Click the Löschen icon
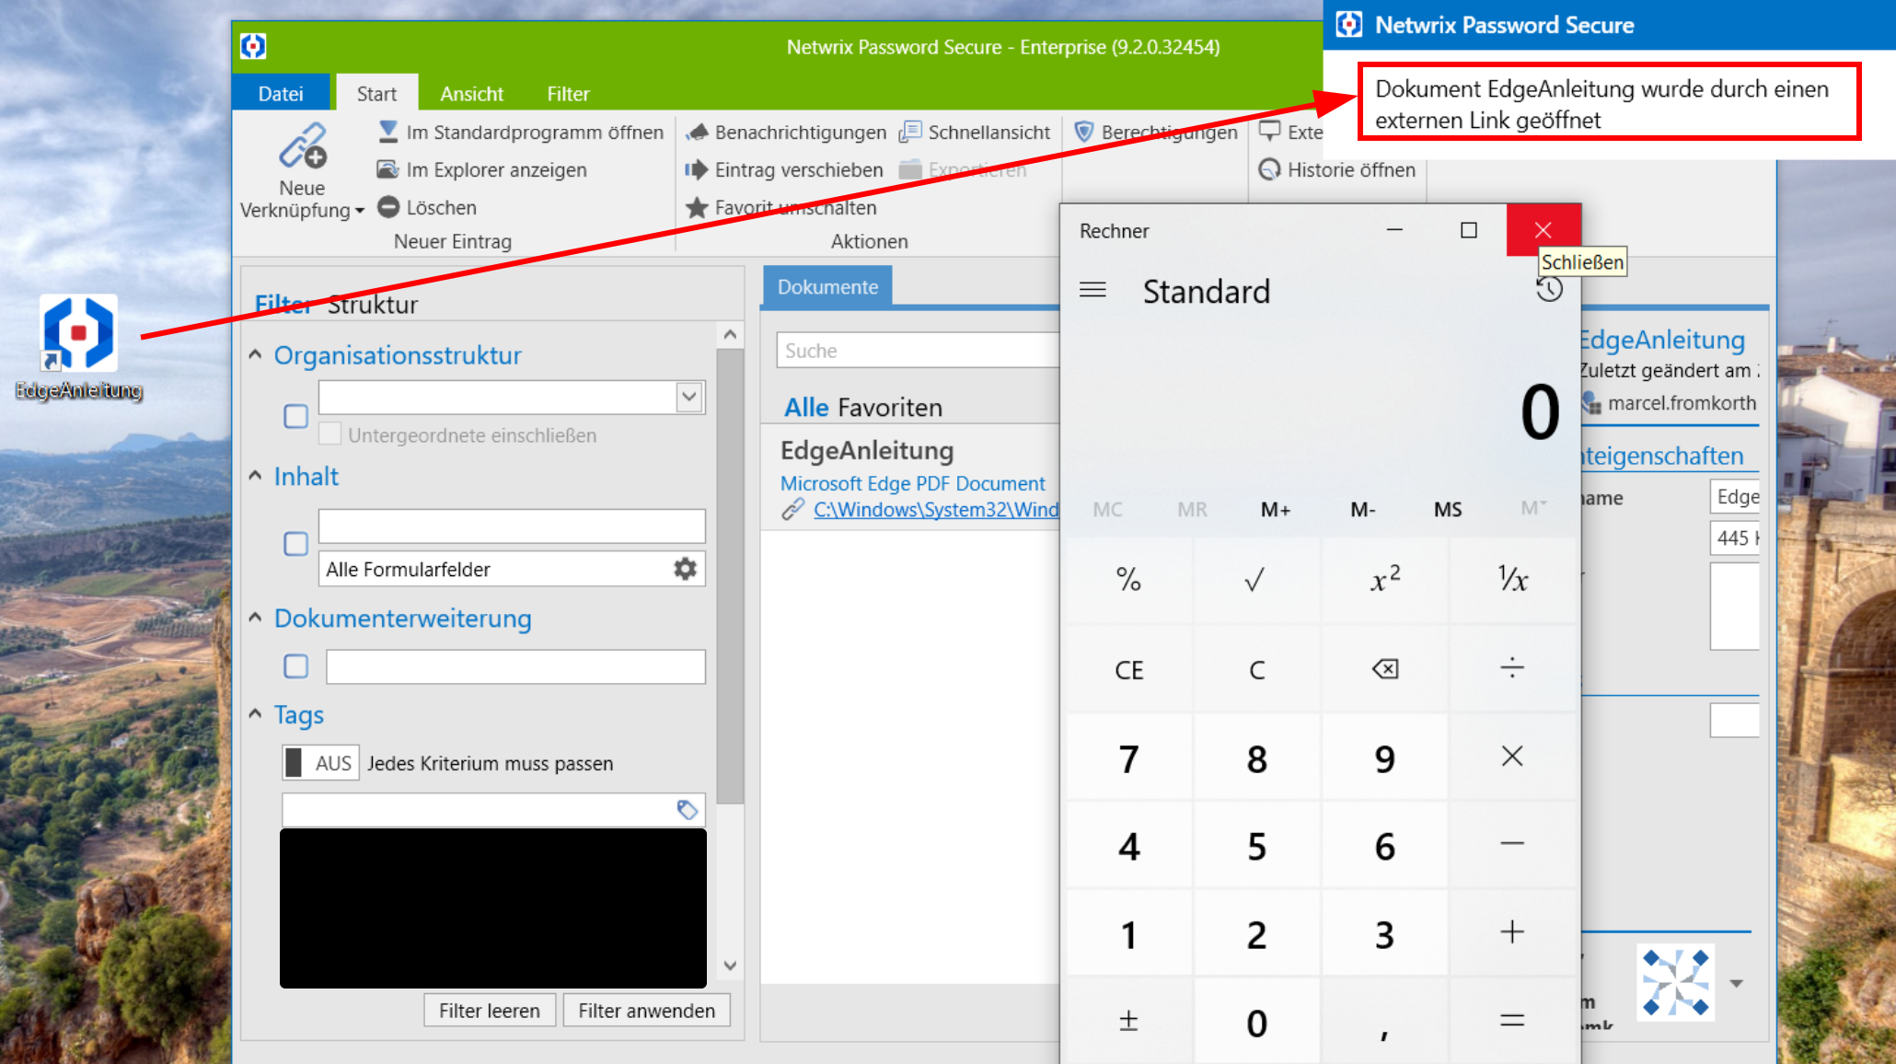Screen dimensions: 1896x1064 389,207
